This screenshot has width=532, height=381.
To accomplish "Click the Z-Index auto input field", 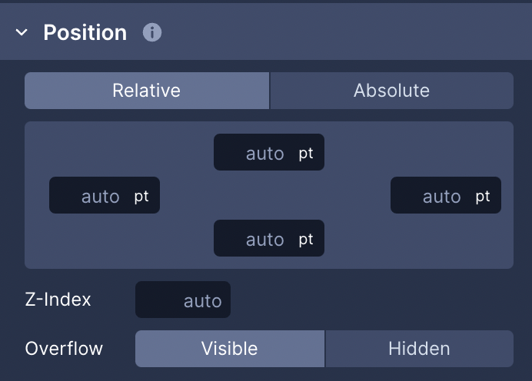I will (183, 300).
